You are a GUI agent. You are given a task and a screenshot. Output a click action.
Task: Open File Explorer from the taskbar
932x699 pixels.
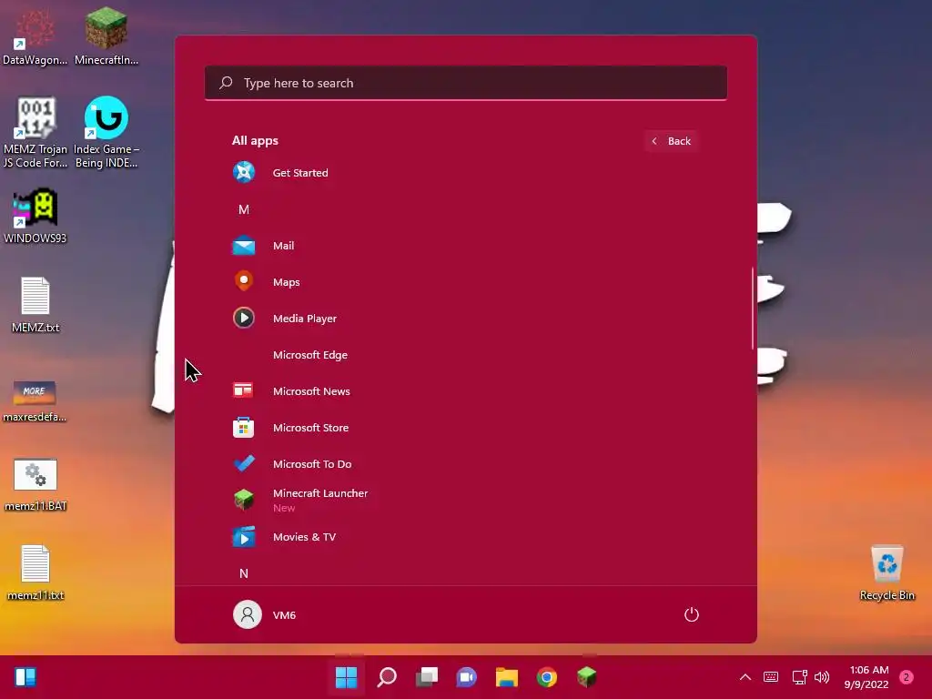(x=506, y=676)
